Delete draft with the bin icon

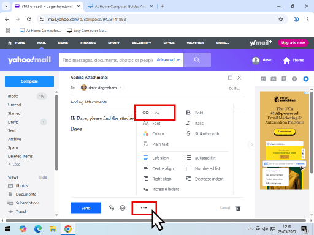point(238,208)
